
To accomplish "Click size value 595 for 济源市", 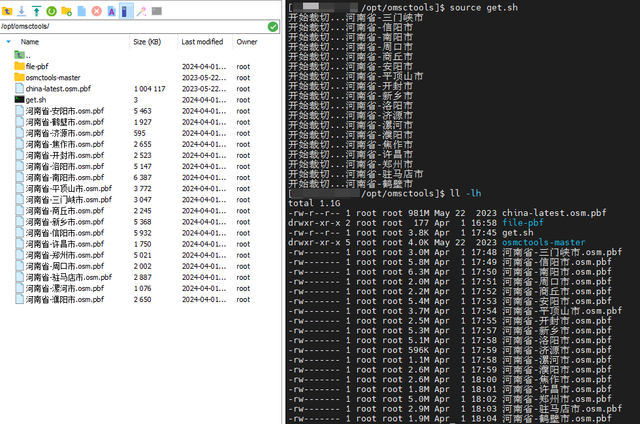I will click(140, 133).
